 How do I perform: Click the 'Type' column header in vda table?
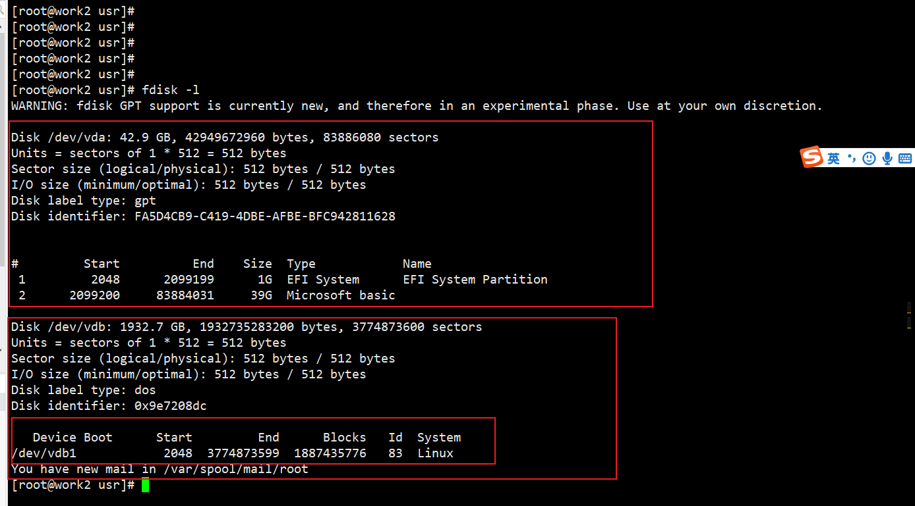[x=301, y=264]
